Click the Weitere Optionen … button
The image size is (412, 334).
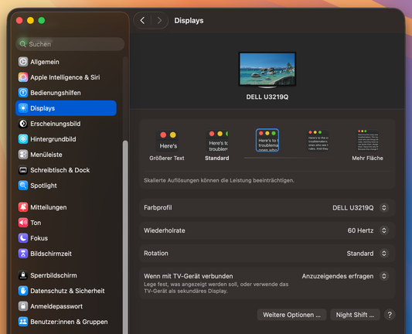click(x=291, y=315)
